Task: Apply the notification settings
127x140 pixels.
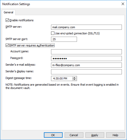Action: 95,135
